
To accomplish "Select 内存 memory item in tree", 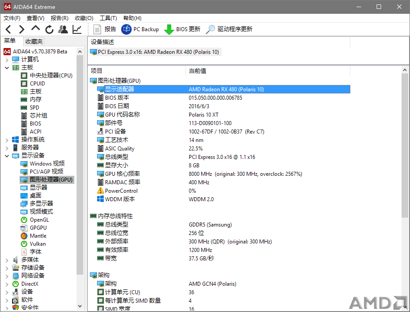I will (35, 100).
